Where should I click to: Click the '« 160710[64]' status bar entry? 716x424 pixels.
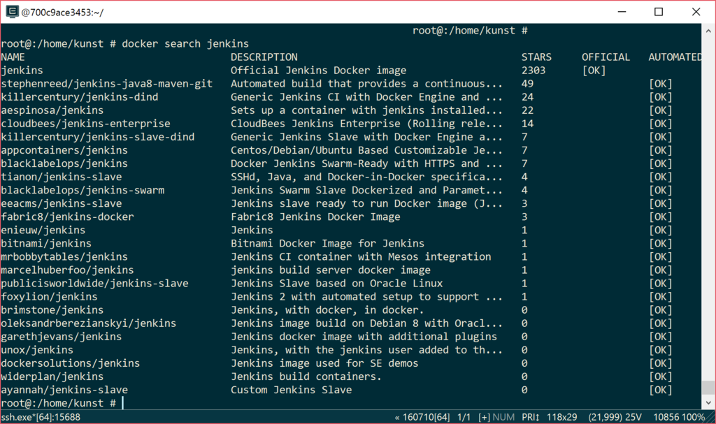click(x=422, y=417)
